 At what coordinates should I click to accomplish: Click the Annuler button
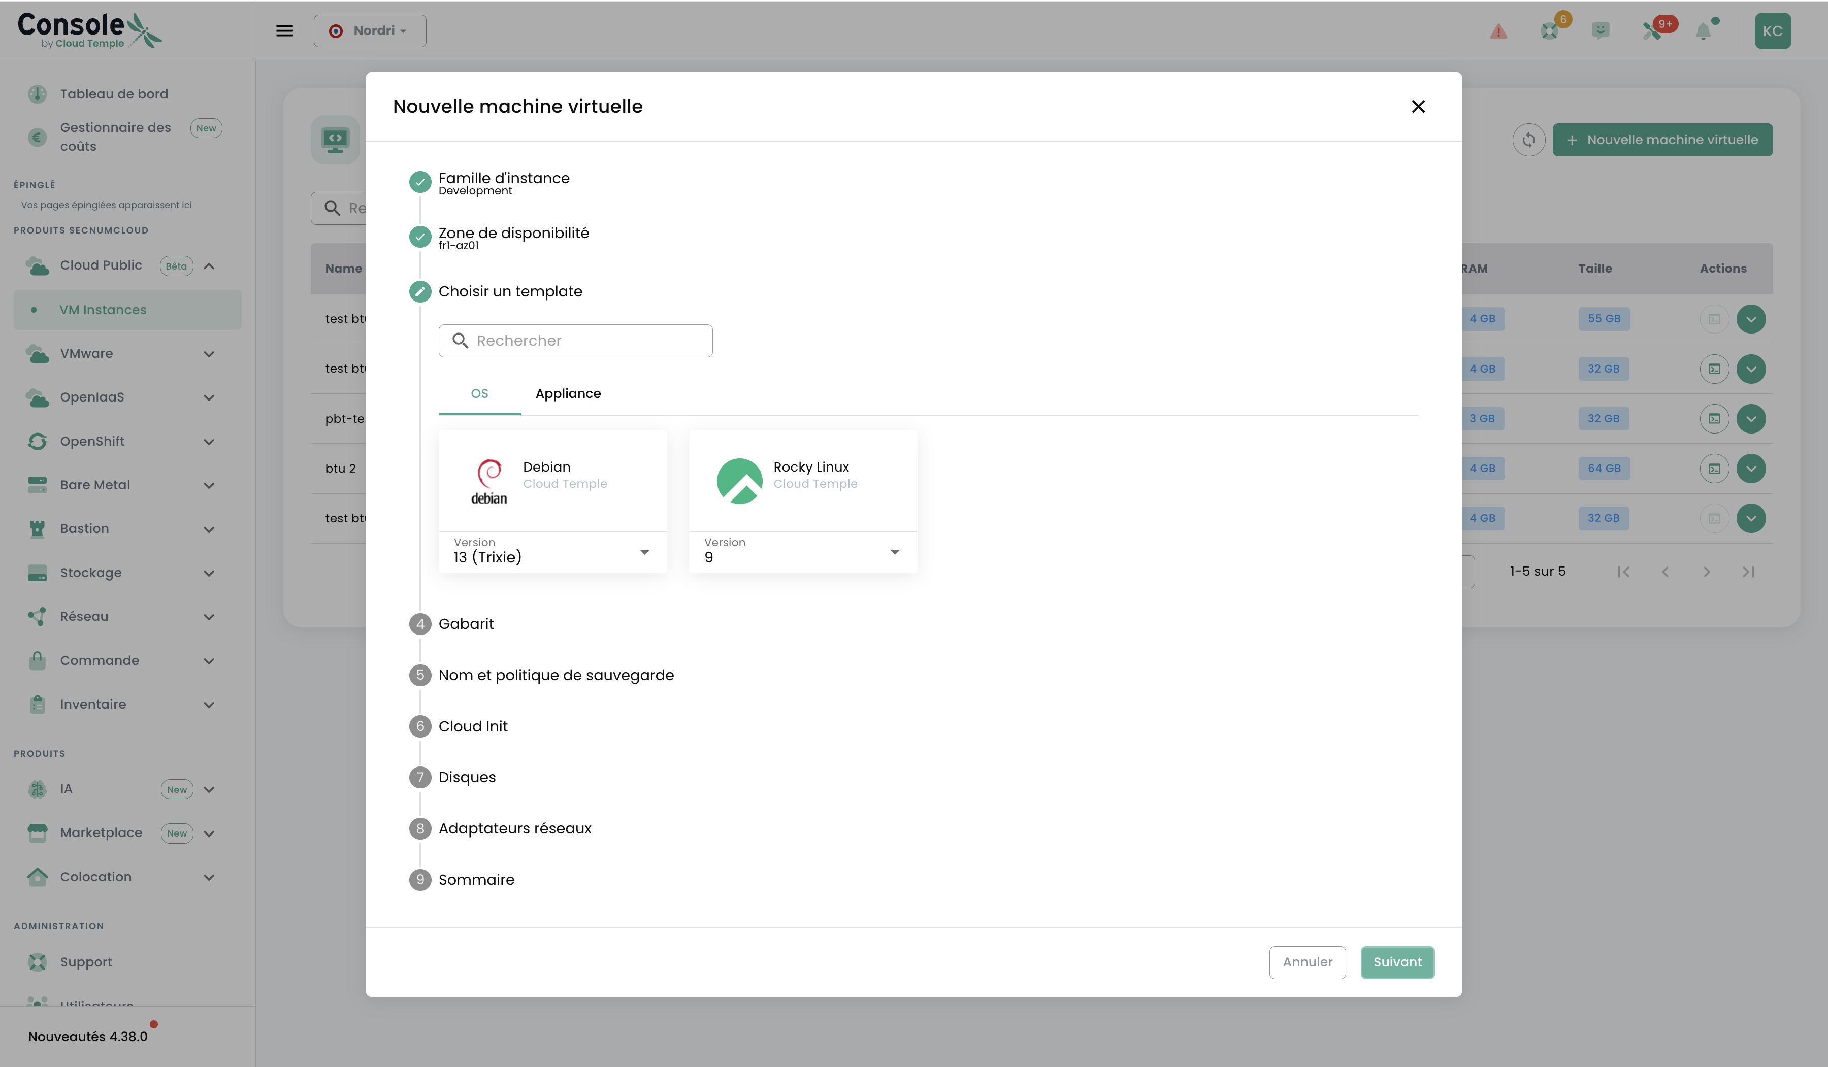[x=1307, y=962]
